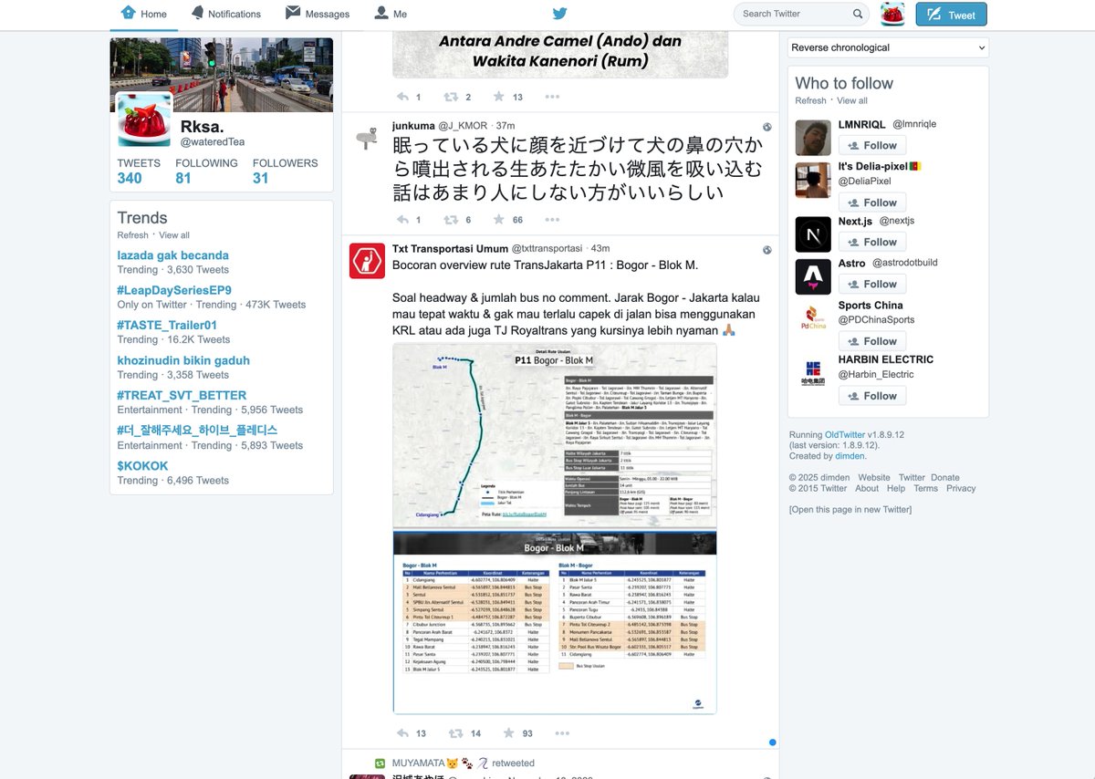Screen dimensions: 1095x779
Task: Open the Bogor - Blok M stops table image
Action: coord(555,622)
